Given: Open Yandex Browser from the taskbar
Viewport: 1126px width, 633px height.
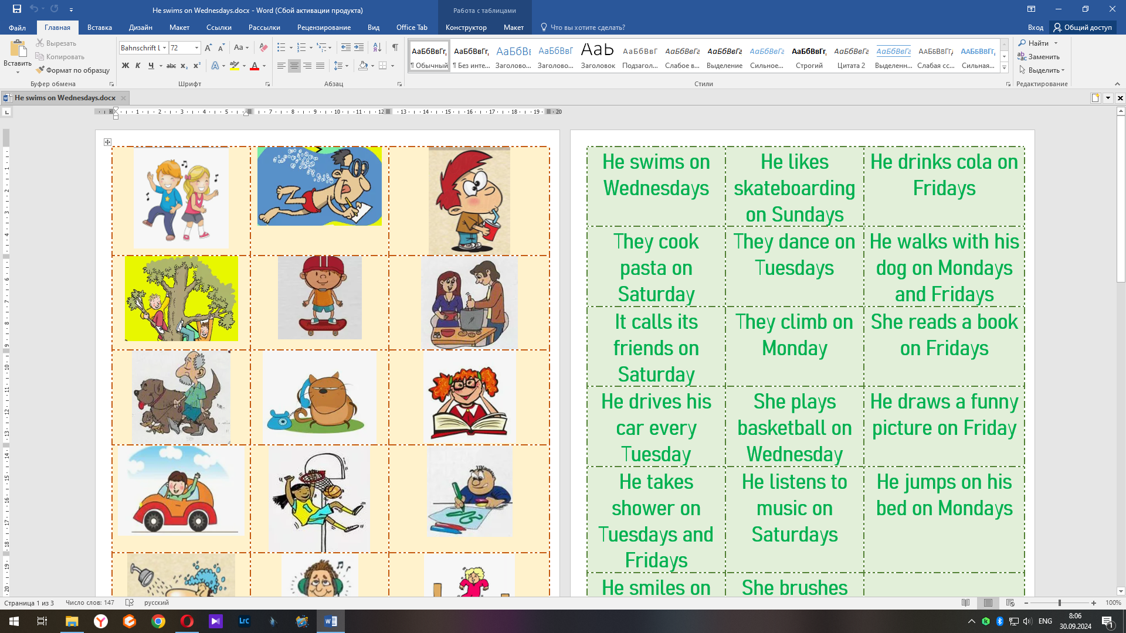Looking at the screenshot, I should coord(101,621).
